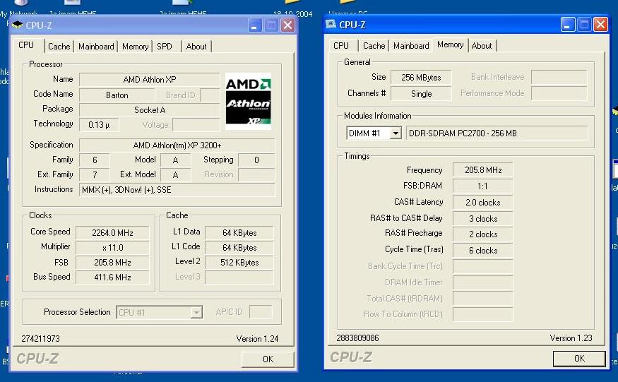Minimize the right CPU-Z window
Screen dimensions: 618x382
click(568, 25)
